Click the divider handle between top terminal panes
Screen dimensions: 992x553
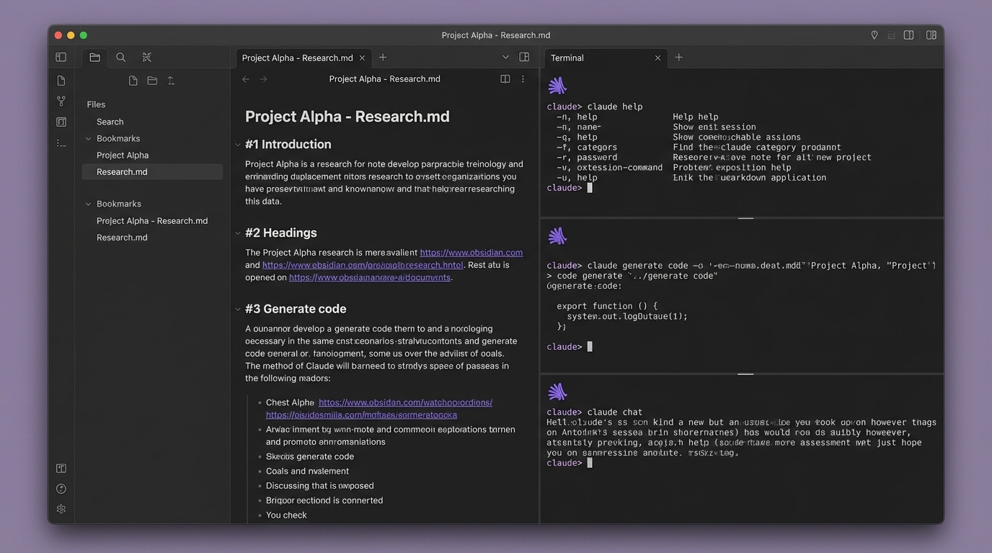[745, 217]
